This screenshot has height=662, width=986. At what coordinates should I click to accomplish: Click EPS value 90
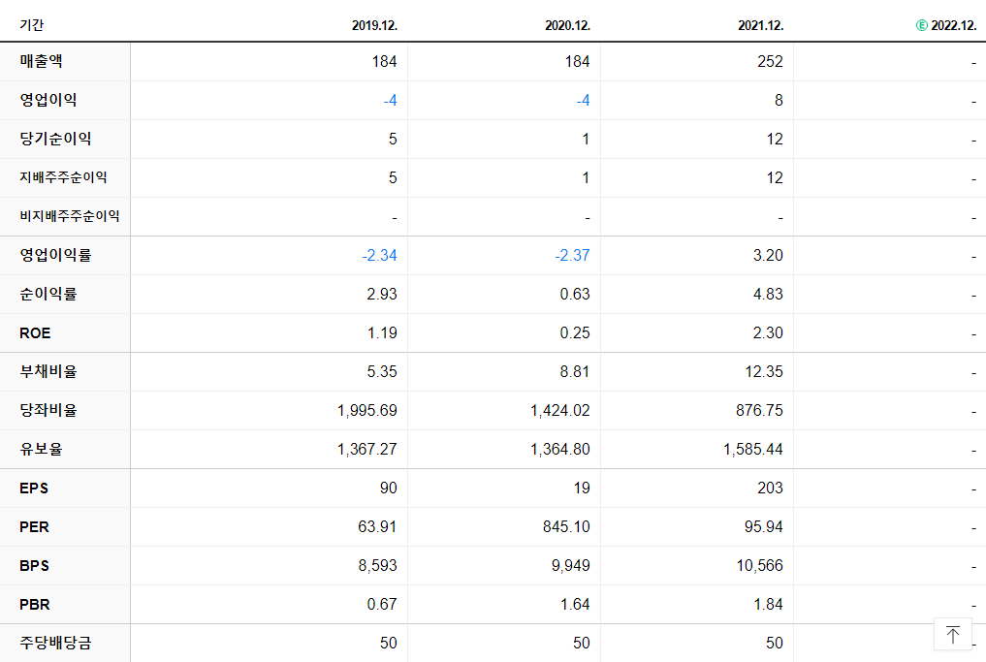tap(389, 489)
